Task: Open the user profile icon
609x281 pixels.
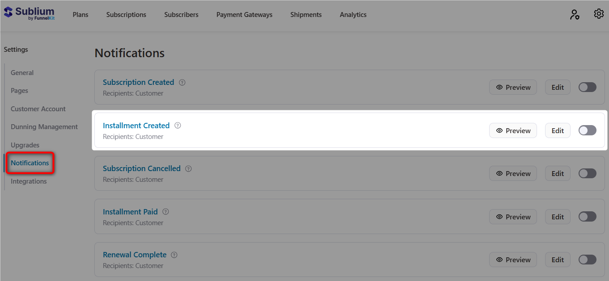Action: click(x=575, y=14)
